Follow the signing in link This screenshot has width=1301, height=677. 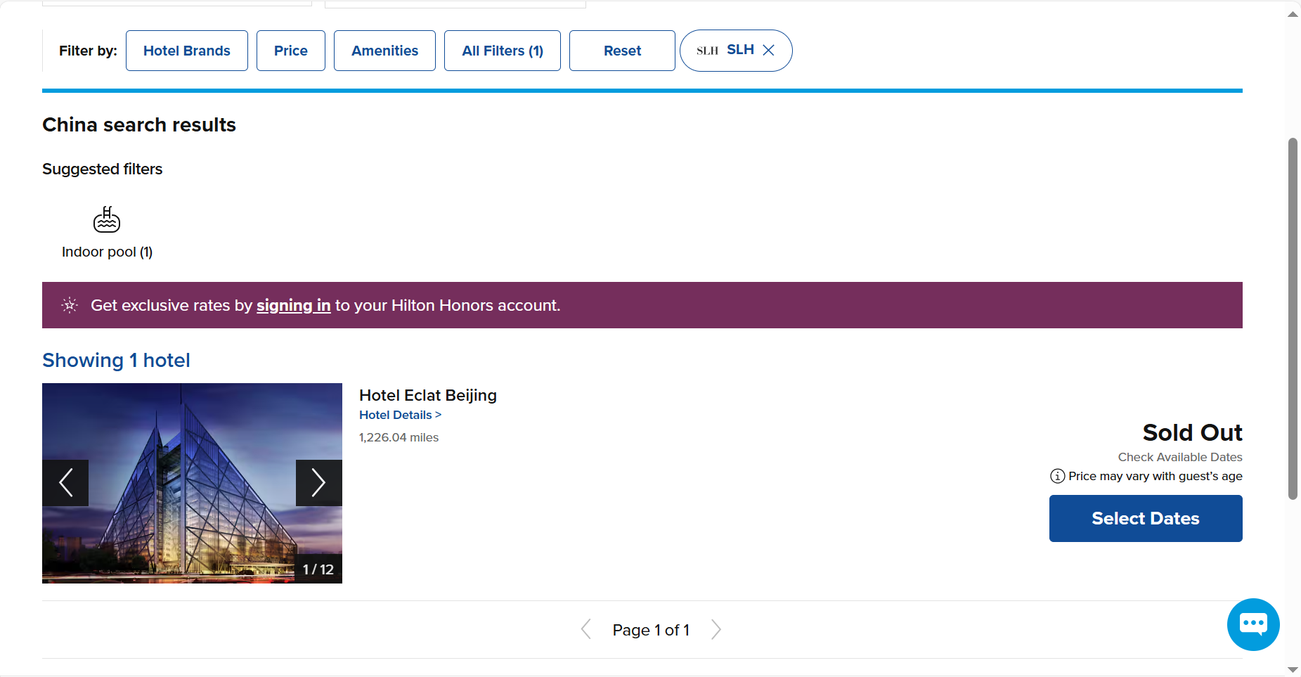[293, 305]
